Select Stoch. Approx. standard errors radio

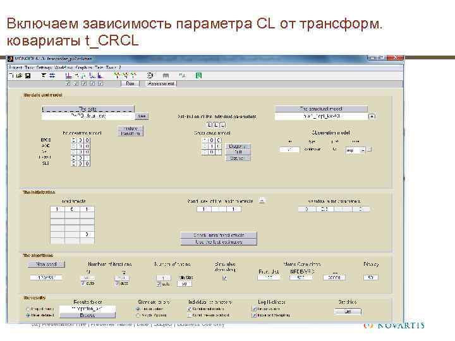tap(138, 315)
